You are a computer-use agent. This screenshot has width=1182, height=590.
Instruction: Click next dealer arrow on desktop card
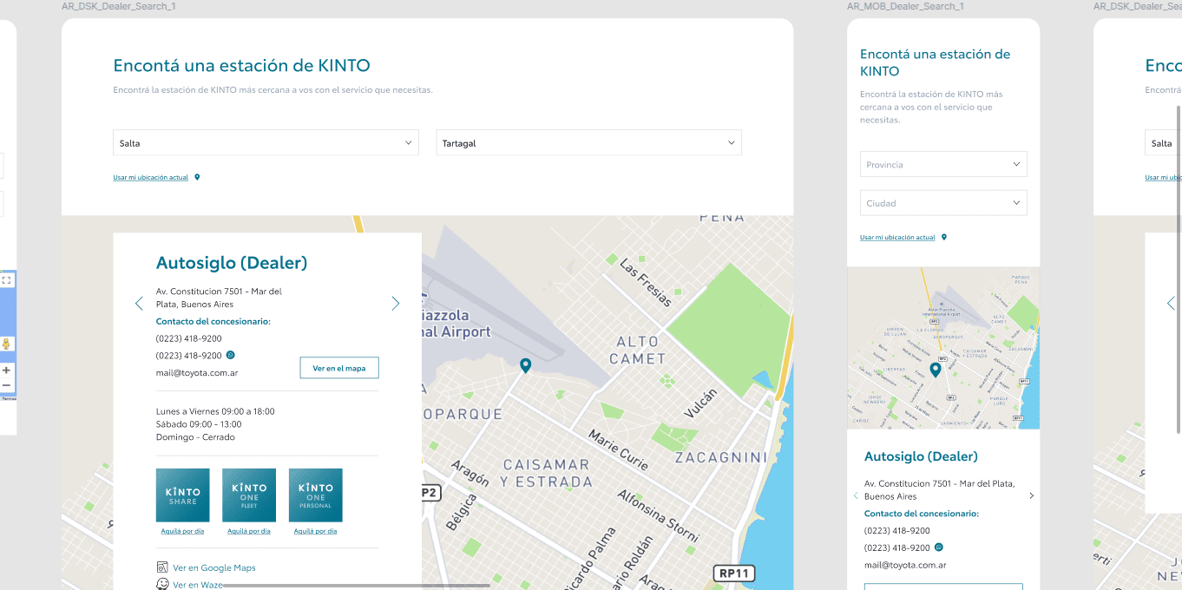(396, 303)
